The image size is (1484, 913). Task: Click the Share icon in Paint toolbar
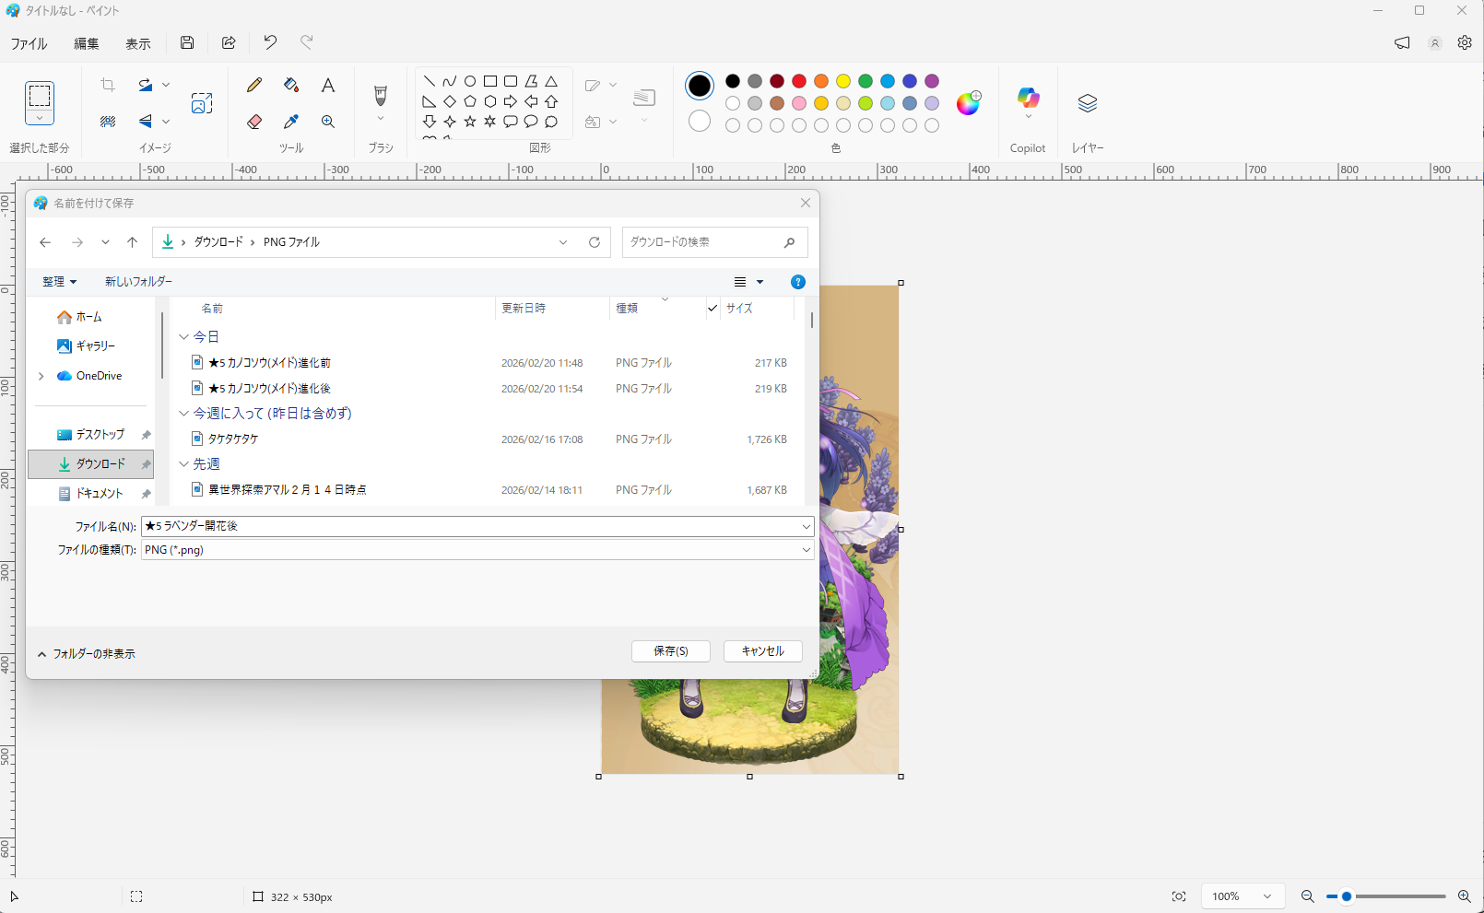(229, 42)
